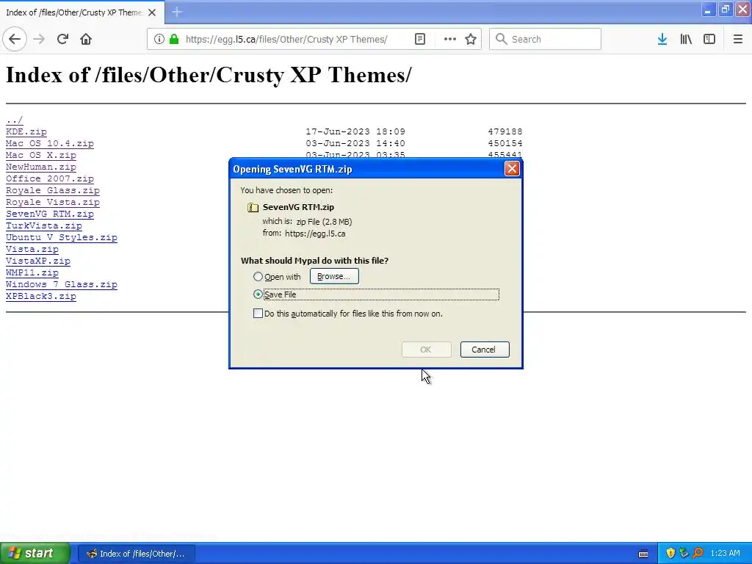Image resolution: width=752 pixels, height=564 pixels.
Task: Click the 17-Jun-2023 18:09 date text
Action: pos(355,131)
